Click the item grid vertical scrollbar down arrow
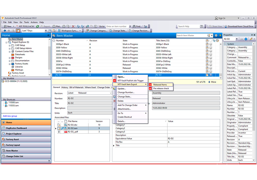257x180 pixels. (221, 78)
